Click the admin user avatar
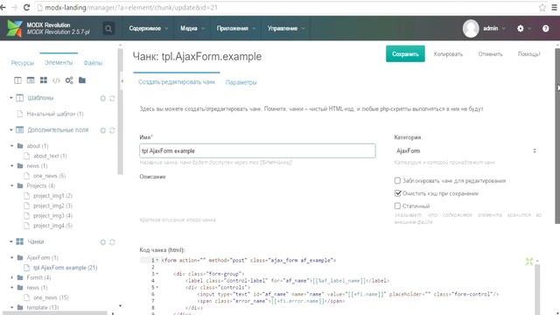Viewport: 560px width, 315px height. click(471, 29)
